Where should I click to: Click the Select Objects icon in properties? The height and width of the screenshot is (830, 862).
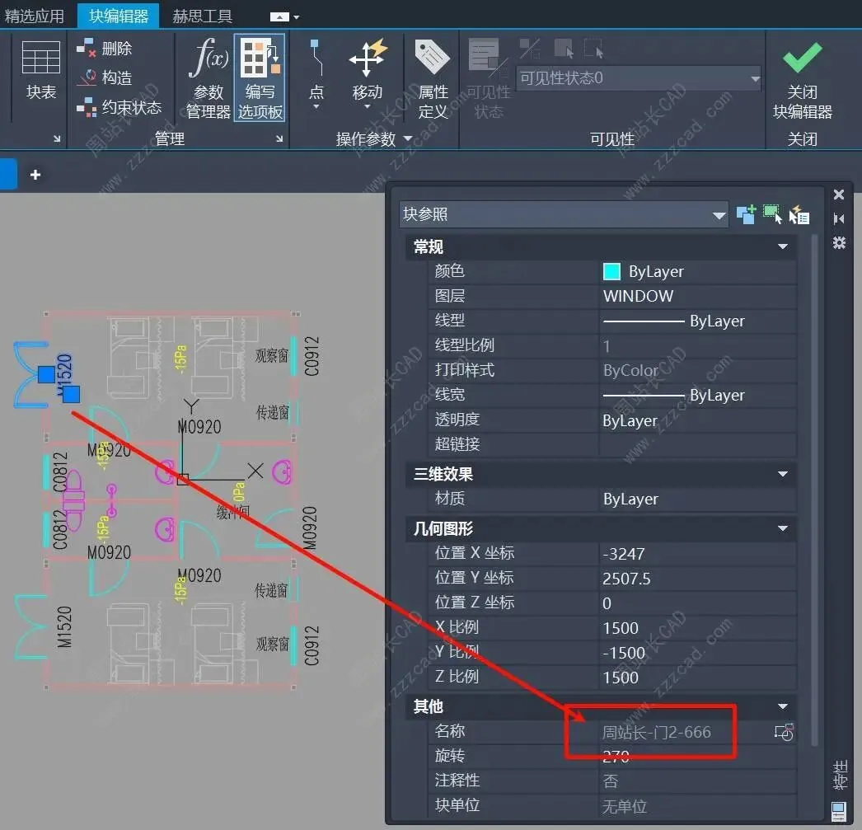[x=772, y=214]
